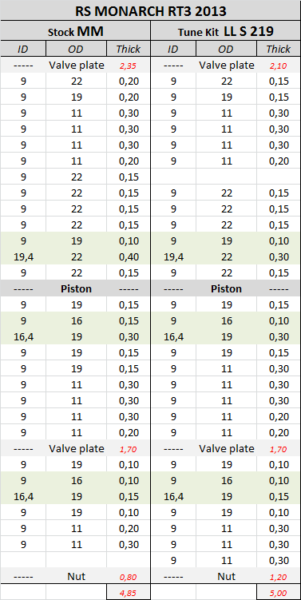
Task: Click the Stock total 4,85 cell
Action: 128,593
